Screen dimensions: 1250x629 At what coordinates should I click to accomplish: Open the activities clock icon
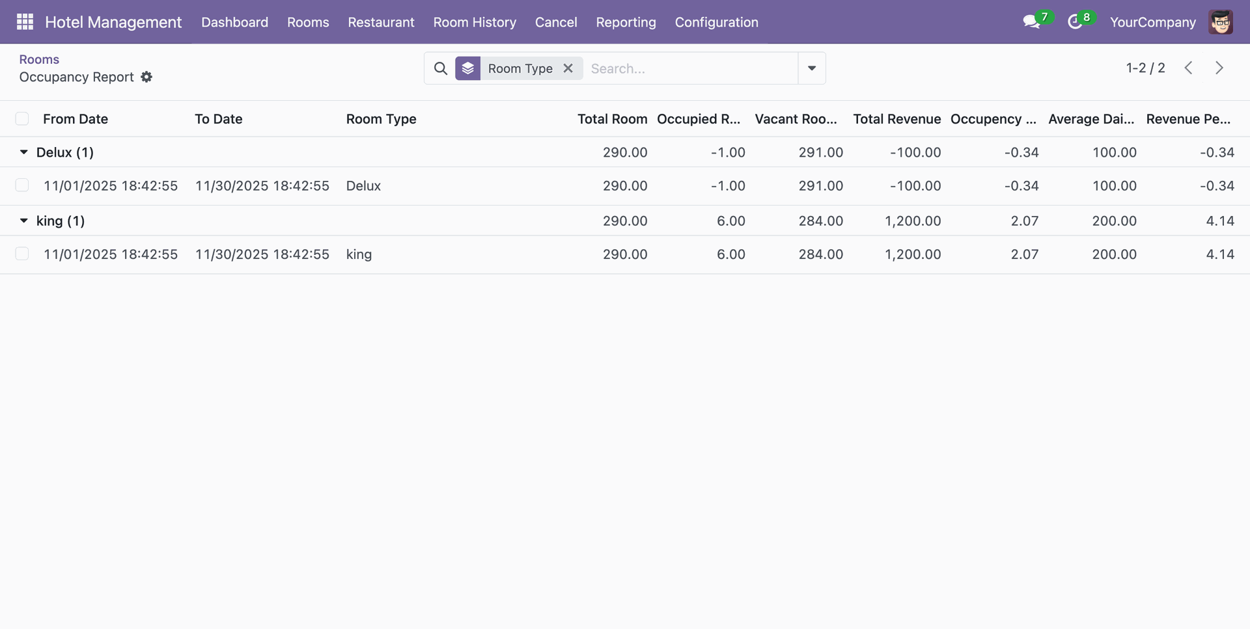(x=1075, y=22)
